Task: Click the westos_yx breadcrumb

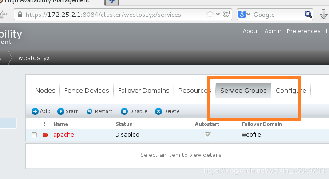Action: click(x=34, y=58)
